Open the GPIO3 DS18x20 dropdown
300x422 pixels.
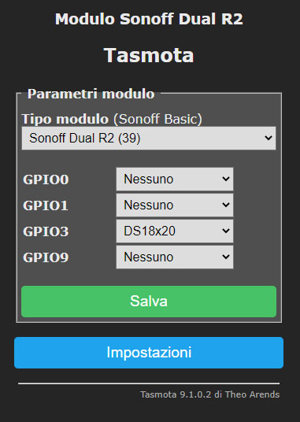[x=175, y=231]
